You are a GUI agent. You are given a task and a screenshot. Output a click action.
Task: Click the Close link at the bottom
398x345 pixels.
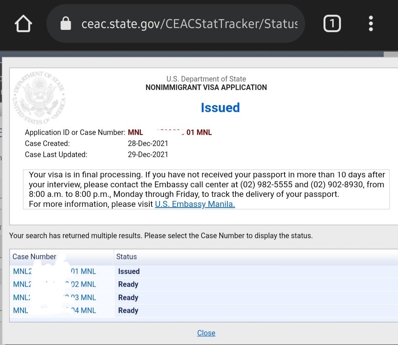tap(206, 333)
